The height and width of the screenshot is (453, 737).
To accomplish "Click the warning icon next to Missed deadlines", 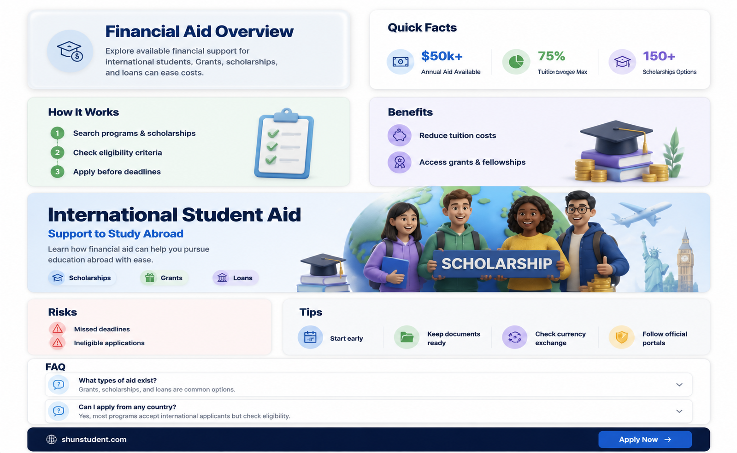I will [x=57, y=329].
